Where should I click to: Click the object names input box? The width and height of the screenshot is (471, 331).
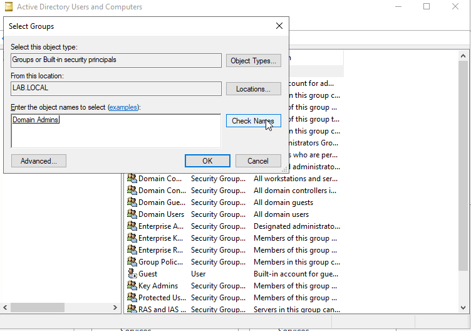[x=116, y=131]
